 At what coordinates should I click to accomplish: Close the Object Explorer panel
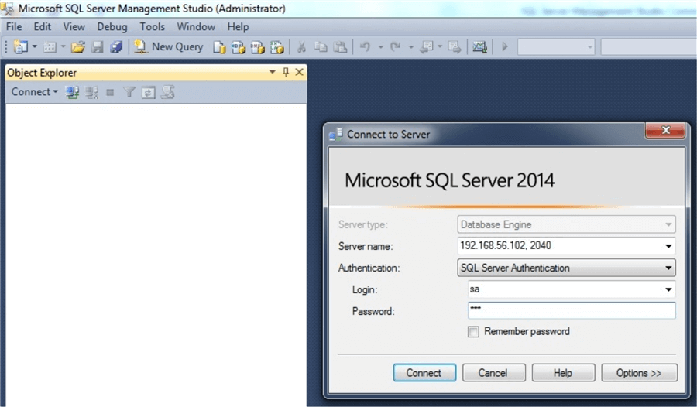[300, 72]
